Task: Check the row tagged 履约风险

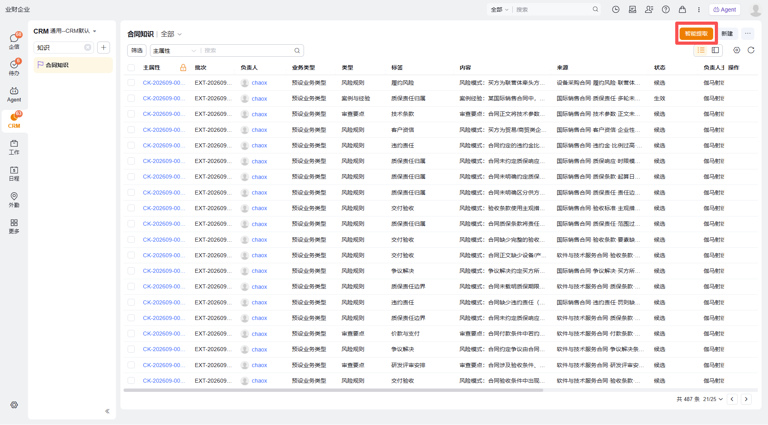Action: pyautogui.click(x=131, y=83)
